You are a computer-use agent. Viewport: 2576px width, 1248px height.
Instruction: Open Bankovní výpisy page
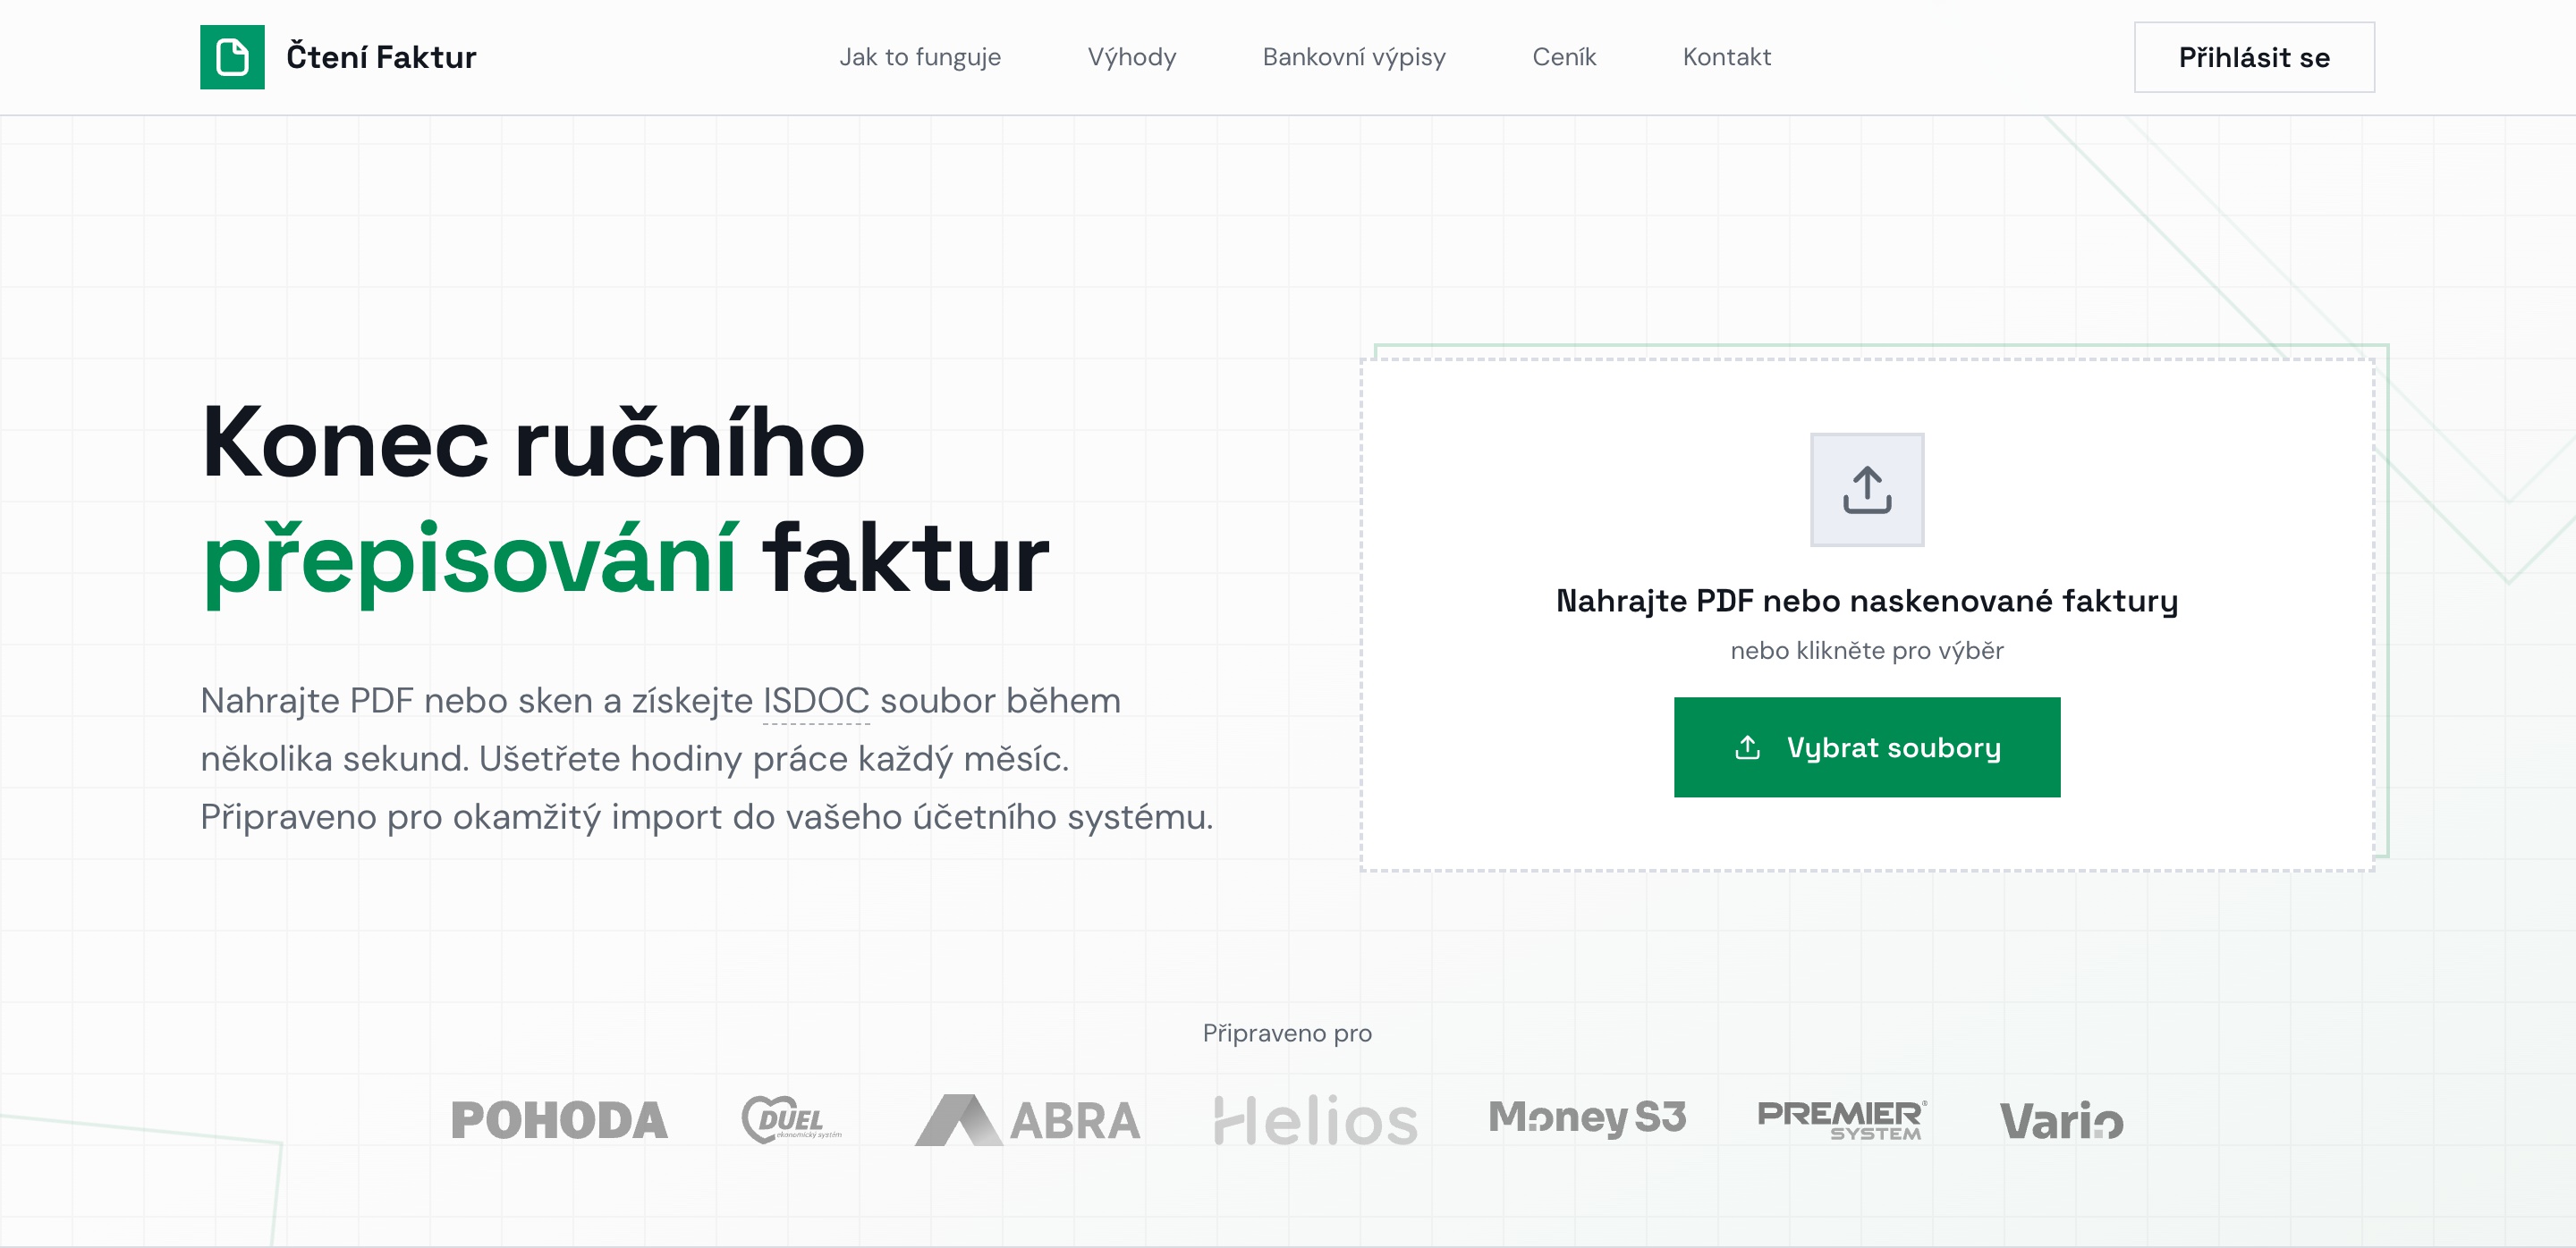[x=1354, y=57]
